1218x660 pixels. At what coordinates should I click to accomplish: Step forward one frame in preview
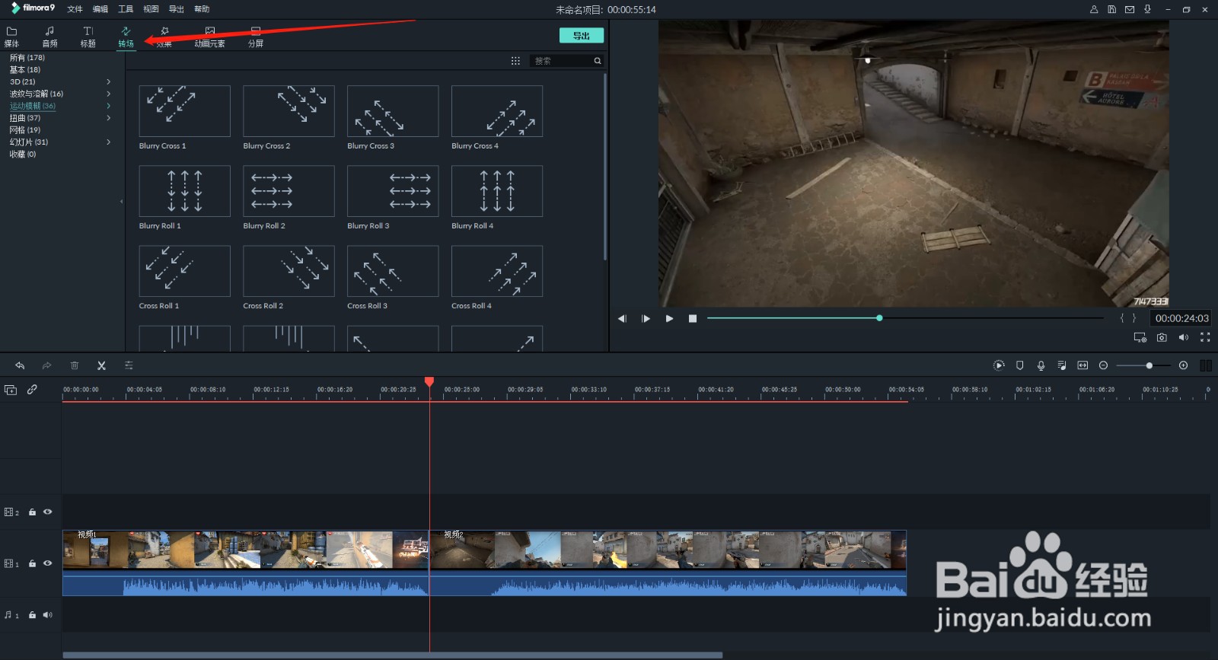coord(646,319)
